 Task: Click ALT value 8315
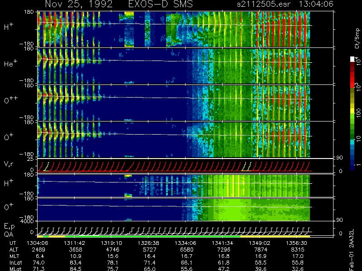pyautogui.click(x=298, y=250)
